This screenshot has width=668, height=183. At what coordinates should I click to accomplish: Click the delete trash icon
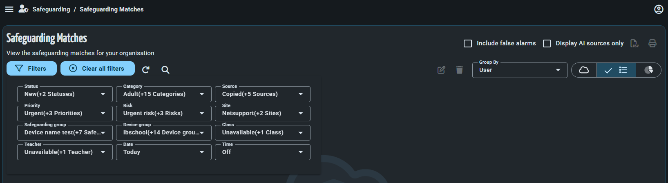pos(460,70)
